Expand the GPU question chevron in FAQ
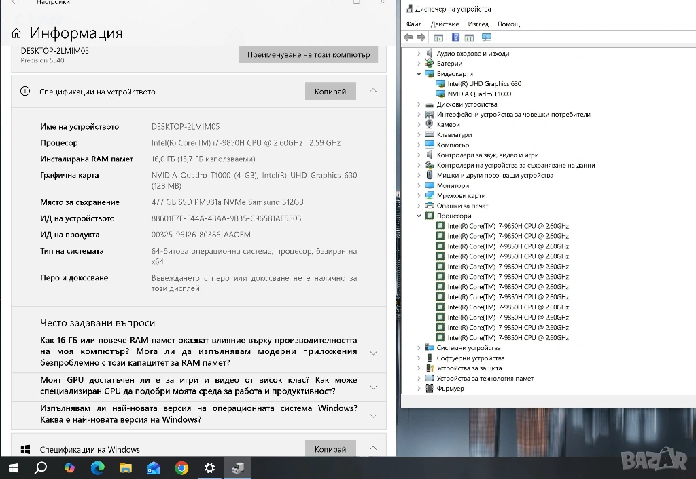696x479 pixels. coord(372,387)
